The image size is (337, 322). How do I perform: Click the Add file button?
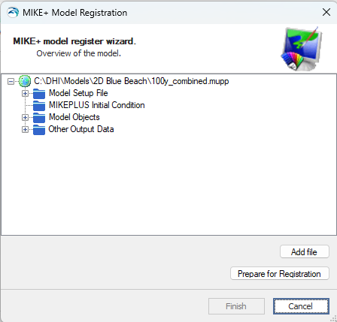(x=305, y=251)
